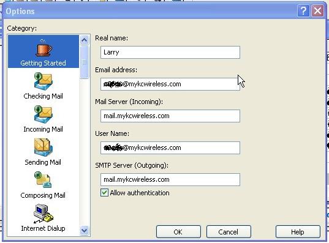Image resolution: width=329 pixels, height=243 pixels.
Task: Click the "Composing Mail" label text
Action: point(43,195)
